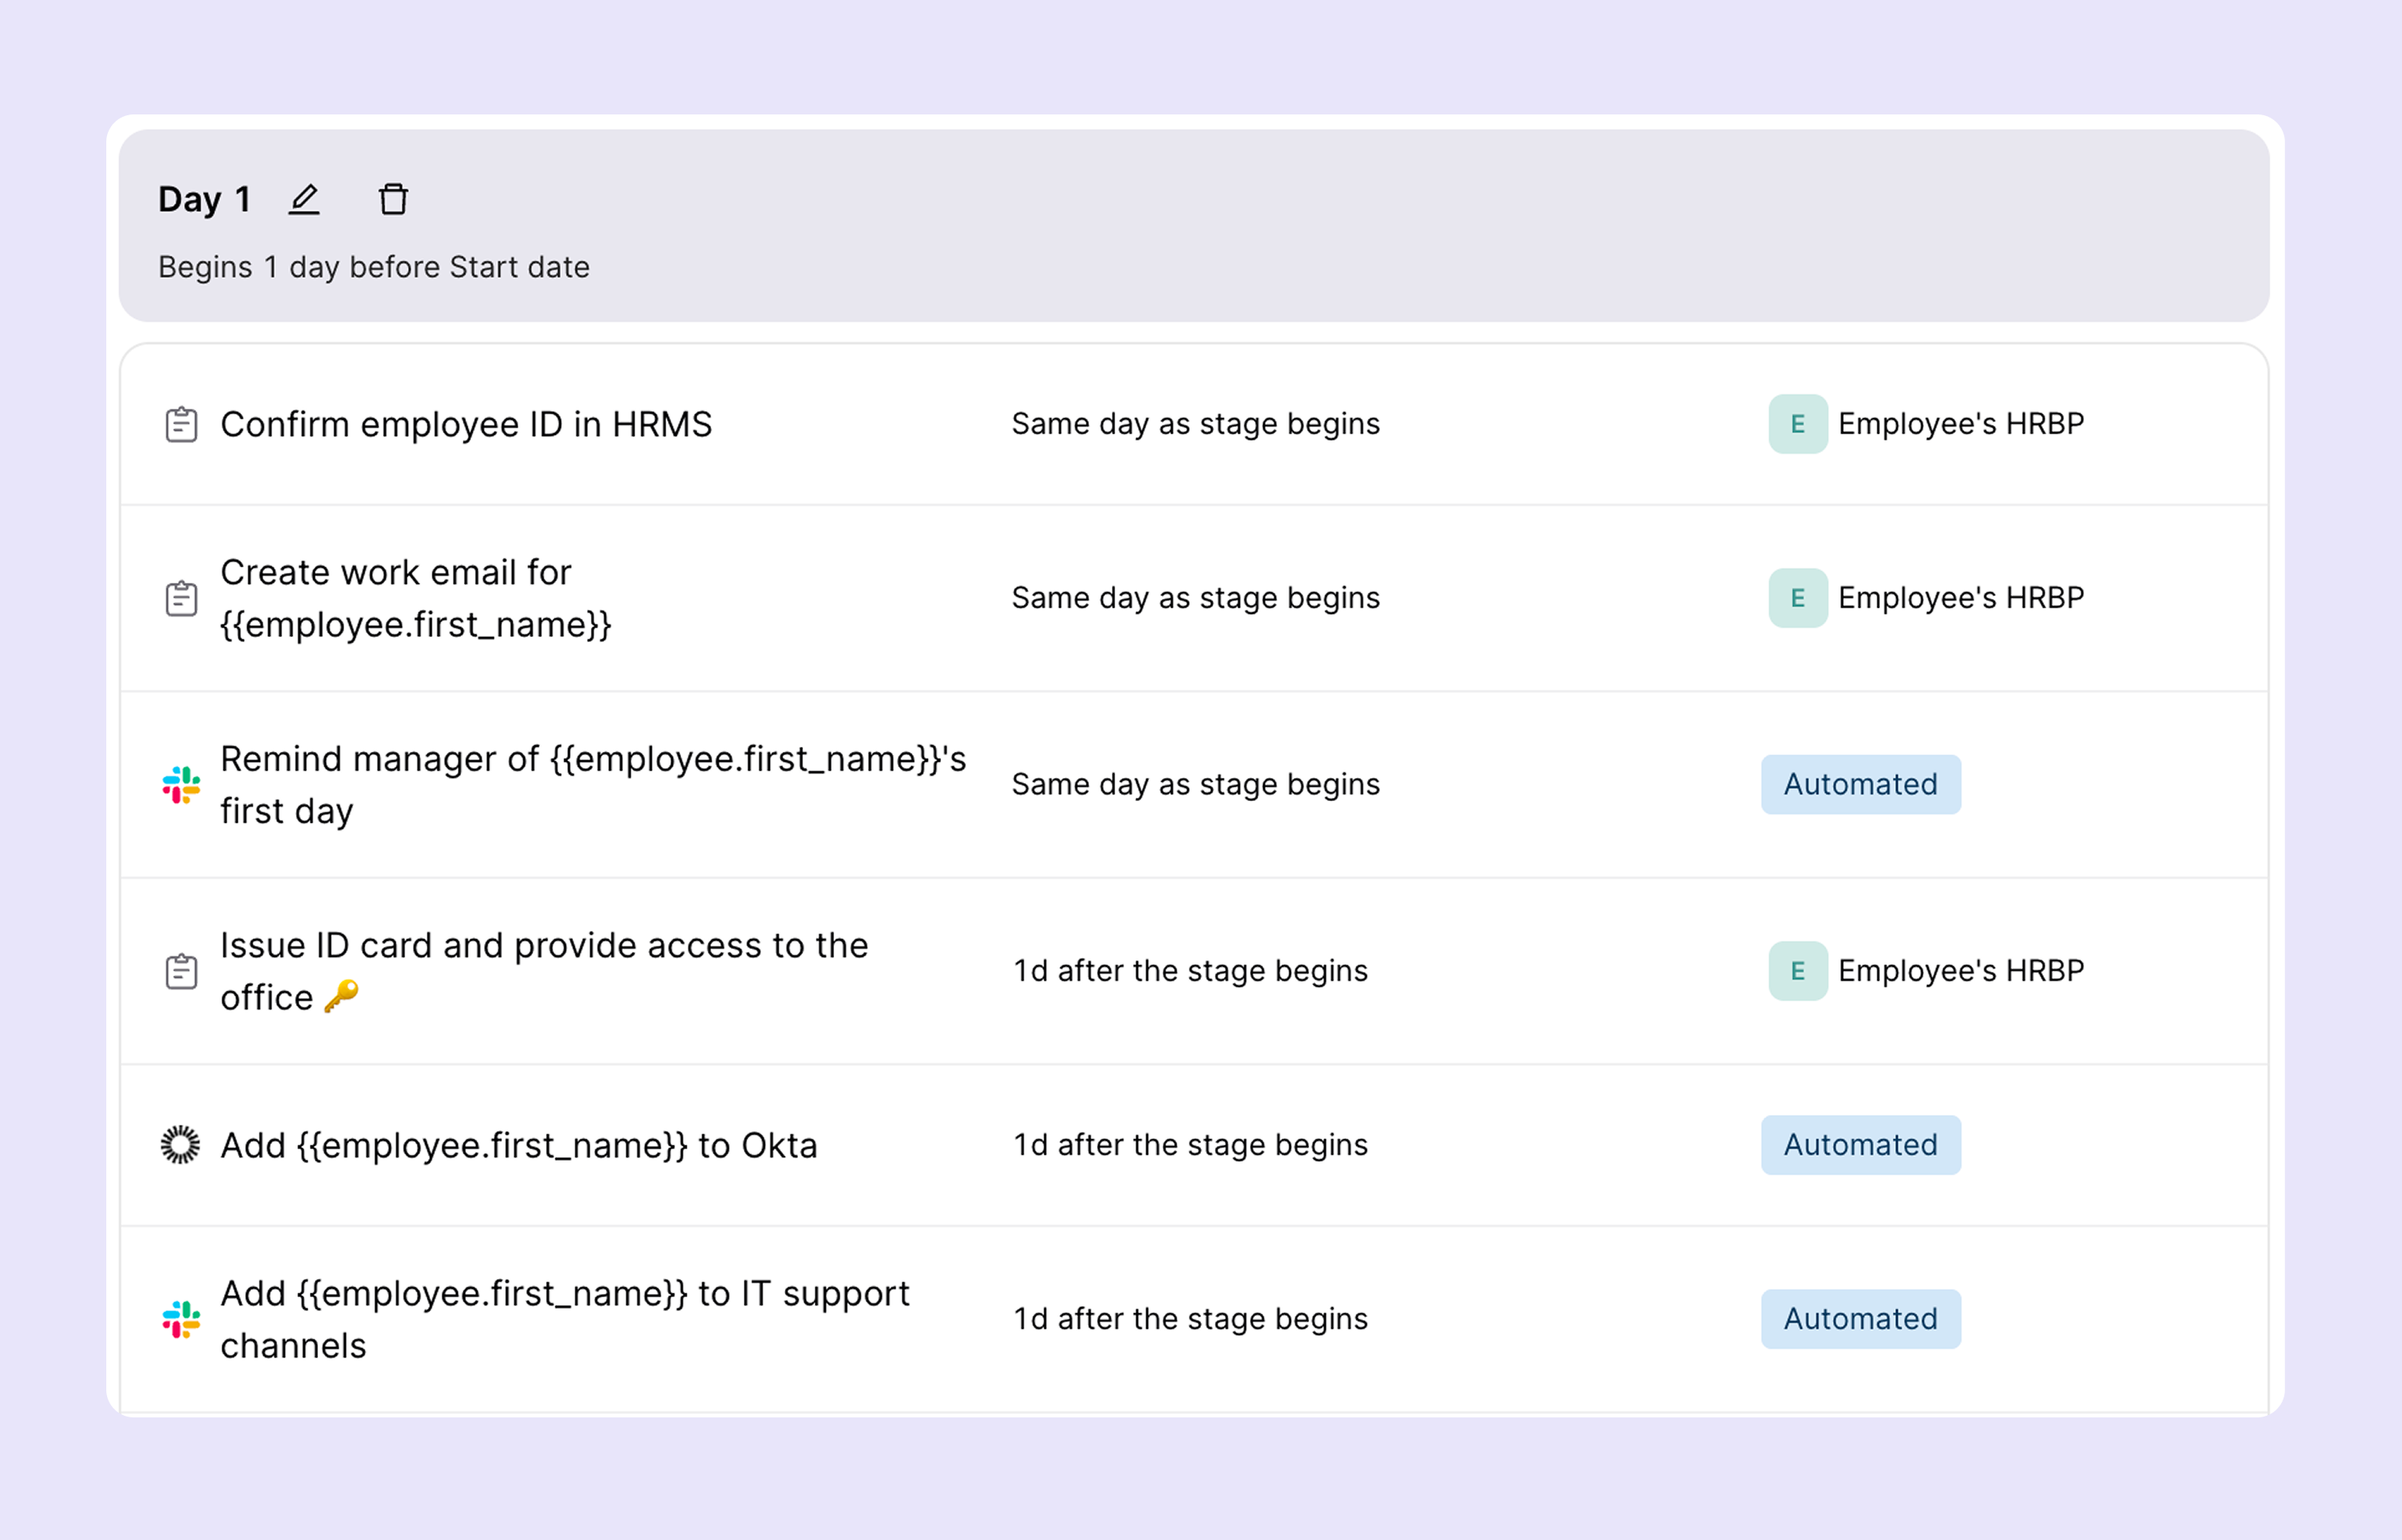Viewport: 2402px width, 1540px height.
Task: Click Begins 1 day before Start date text
Action: click(374, 268)
